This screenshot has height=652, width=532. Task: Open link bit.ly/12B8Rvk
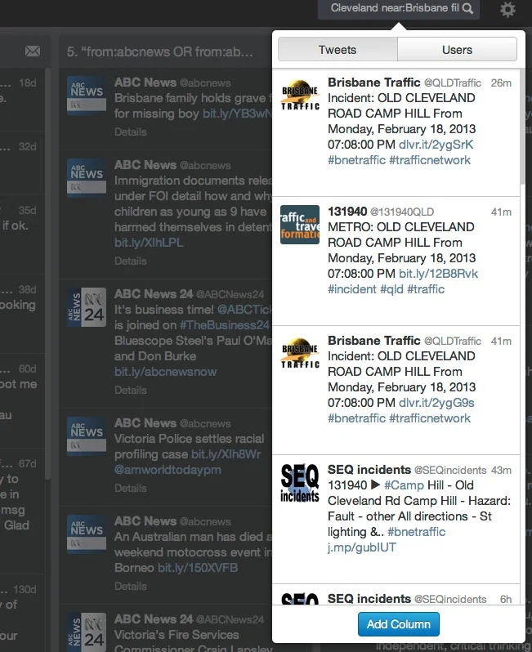(438, 274)
